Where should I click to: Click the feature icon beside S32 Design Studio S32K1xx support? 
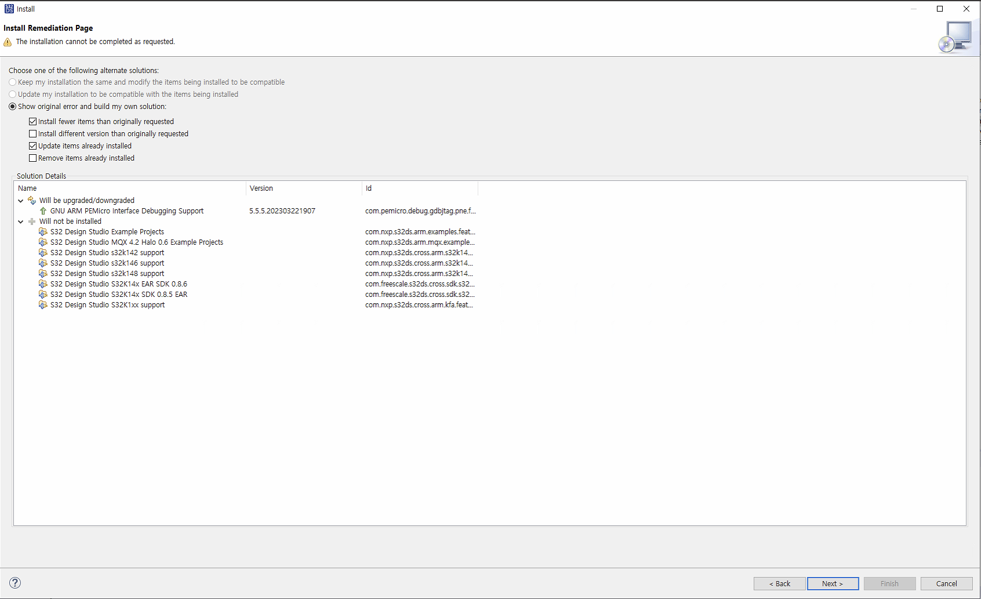click(42, 304)
